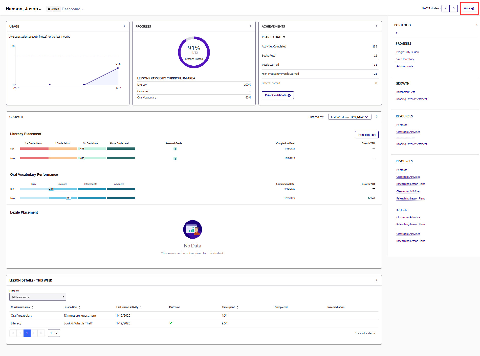Click the green checkmark for Book 6 outcome

171,323
